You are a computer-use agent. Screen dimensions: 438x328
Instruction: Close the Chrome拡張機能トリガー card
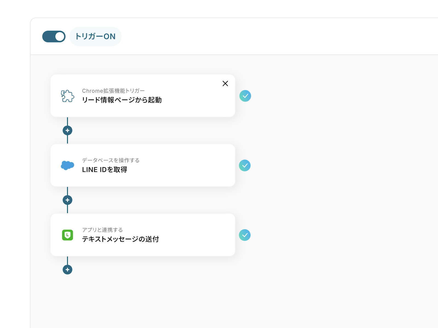[x=225, y=83]
